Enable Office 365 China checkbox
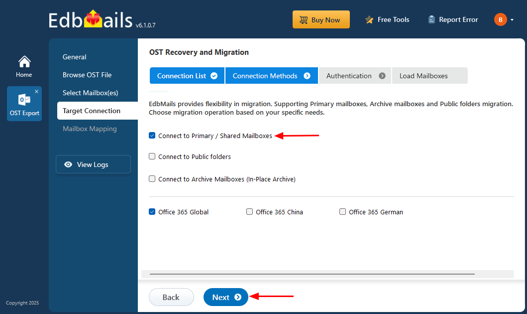The height and width of the screenshot is (314, 527). pos(249,212)
